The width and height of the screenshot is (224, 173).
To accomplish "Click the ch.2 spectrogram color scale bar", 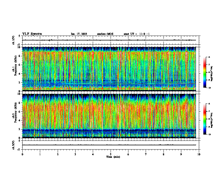I will click(x=204, y=119).
